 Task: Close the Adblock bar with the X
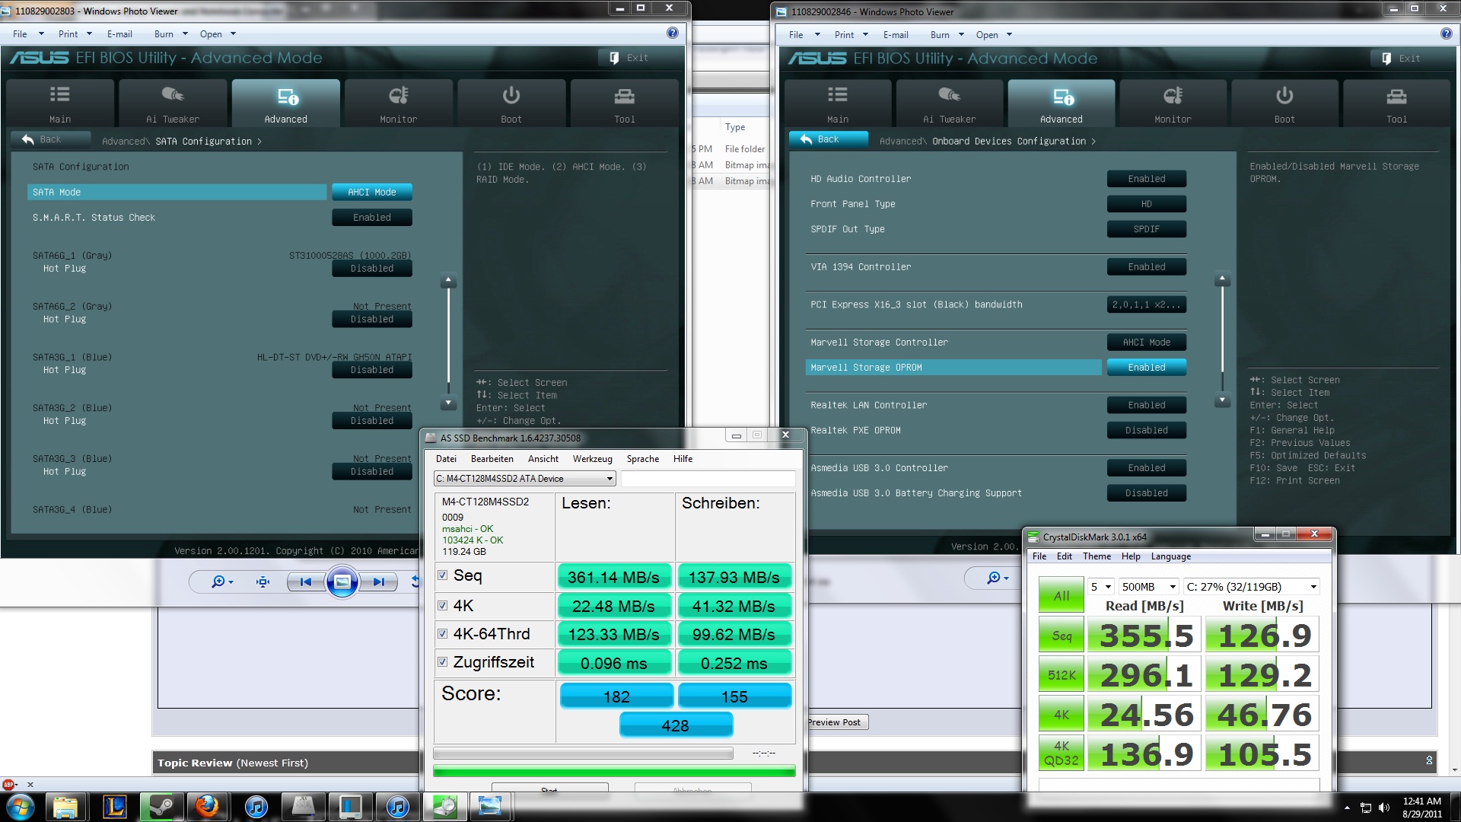[x=30, y=785]
